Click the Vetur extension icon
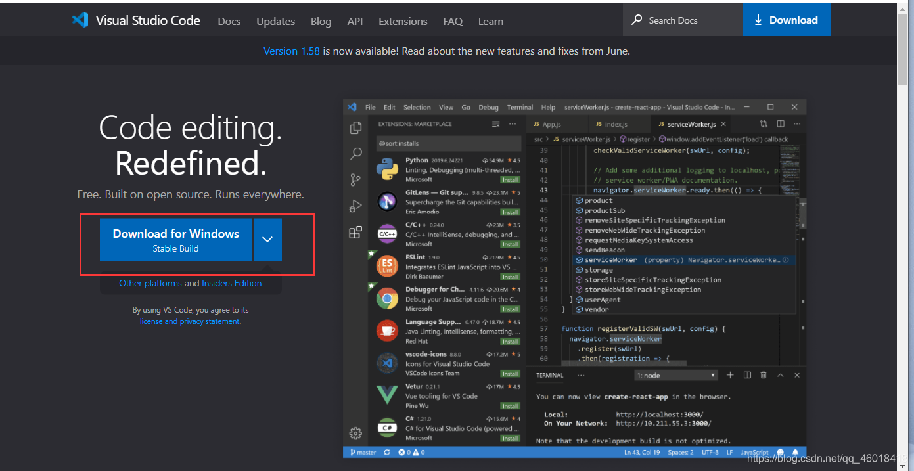 [x=387, y=395]
